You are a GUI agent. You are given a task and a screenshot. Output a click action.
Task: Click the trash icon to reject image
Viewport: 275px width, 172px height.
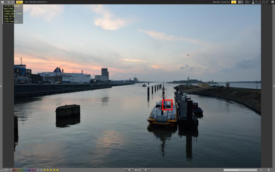pos(268,170)
